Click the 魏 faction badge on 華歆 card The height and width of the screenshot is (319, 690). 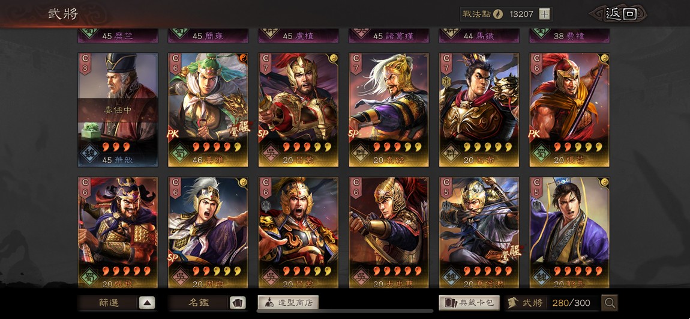coord(89,153)
